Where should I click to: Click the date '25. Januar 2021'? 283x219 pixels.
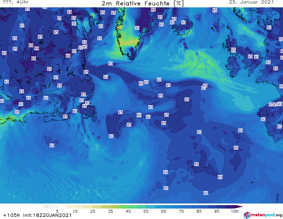(251, 2)
